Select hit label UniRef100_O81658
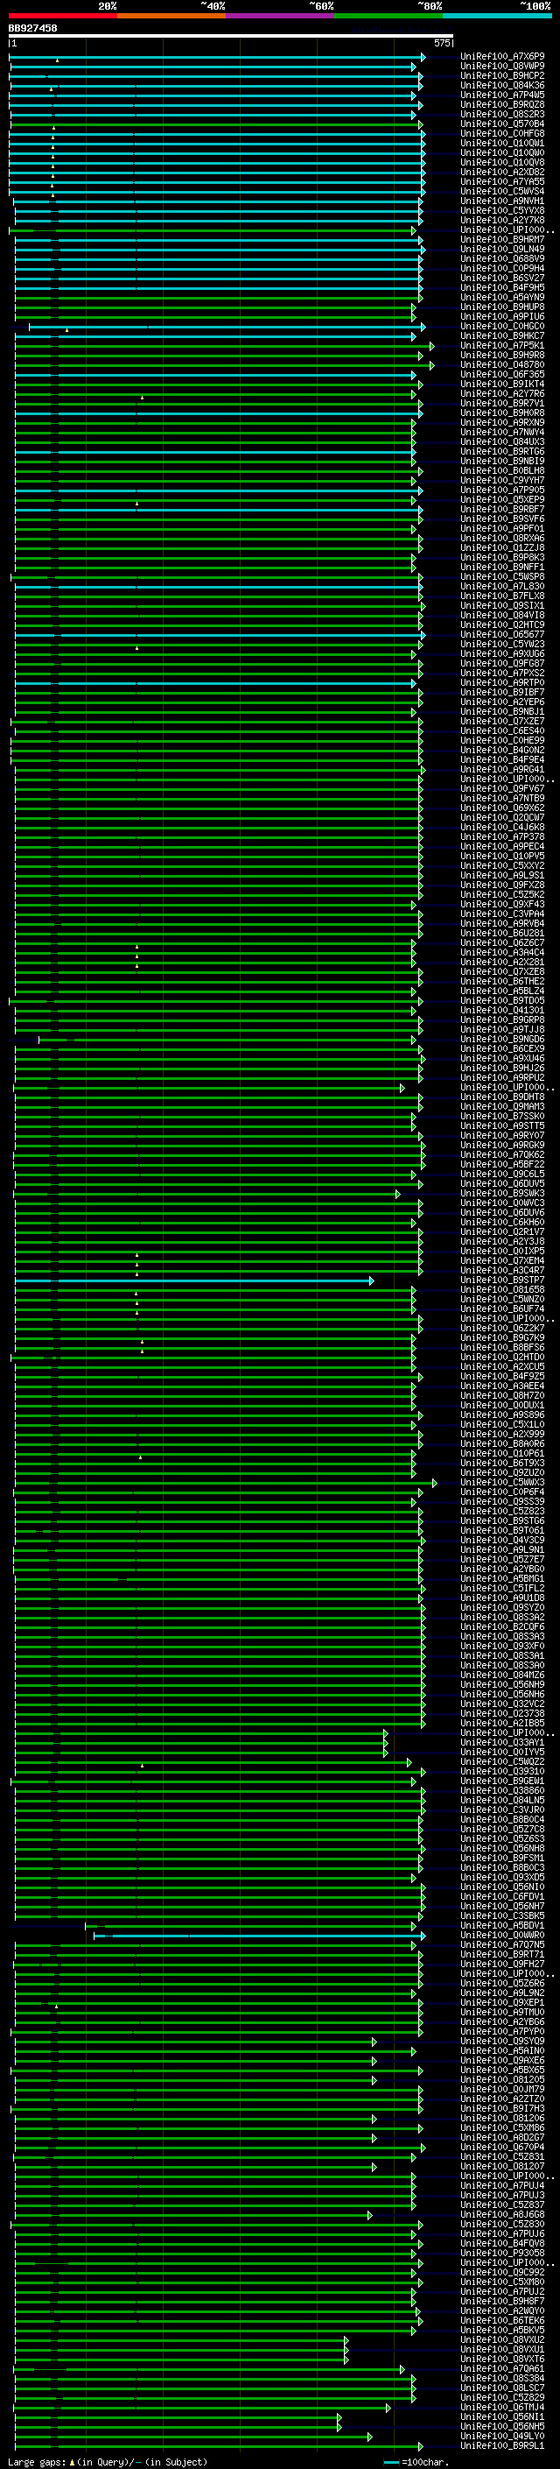This screenshot has height=2469, width=560. tap(502, 1290)
